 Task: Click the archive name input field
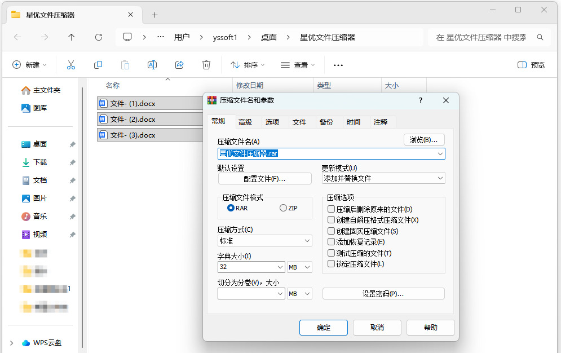point(332,154)
